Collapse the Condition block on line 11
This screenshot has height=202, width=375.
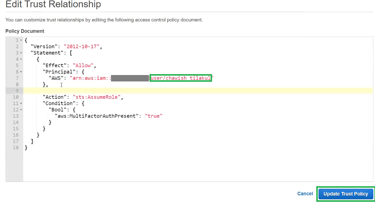coord(20,103)
